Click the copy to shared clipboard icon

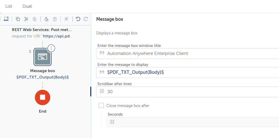[x=46, y=19]
